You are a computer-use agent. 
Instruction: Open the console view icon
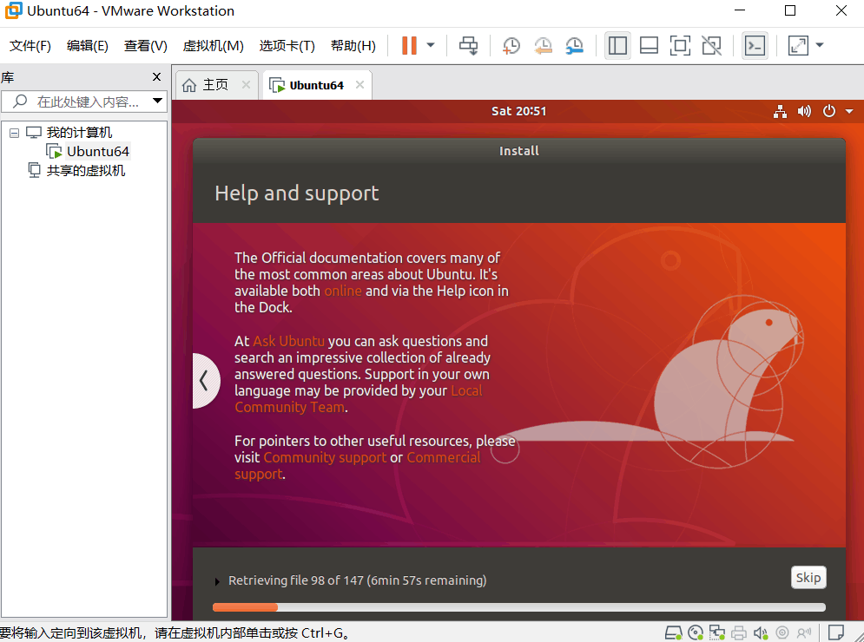755,45
